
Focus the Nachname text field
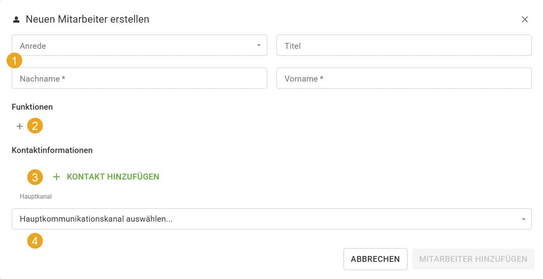[139, 78]
